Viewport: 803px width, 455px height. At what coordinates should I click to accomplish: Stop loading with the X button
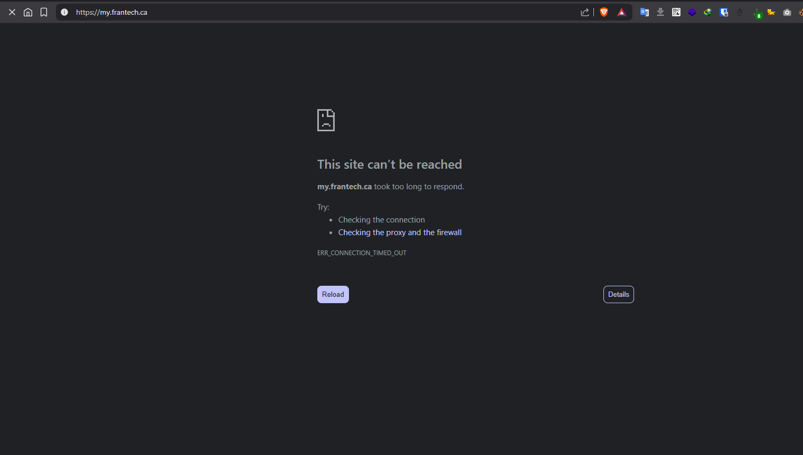(x=12, y=12)
